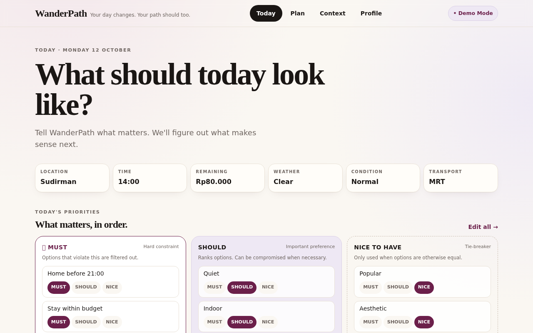This screenshot has width=533, height=333.
Task: Go to the Profile tab
Action: click(371, 13)
